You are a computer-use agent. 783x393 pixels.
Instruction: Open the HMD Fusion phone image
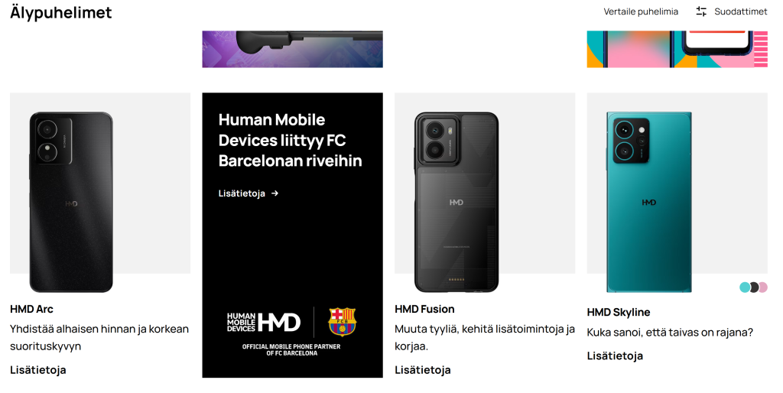456,203
